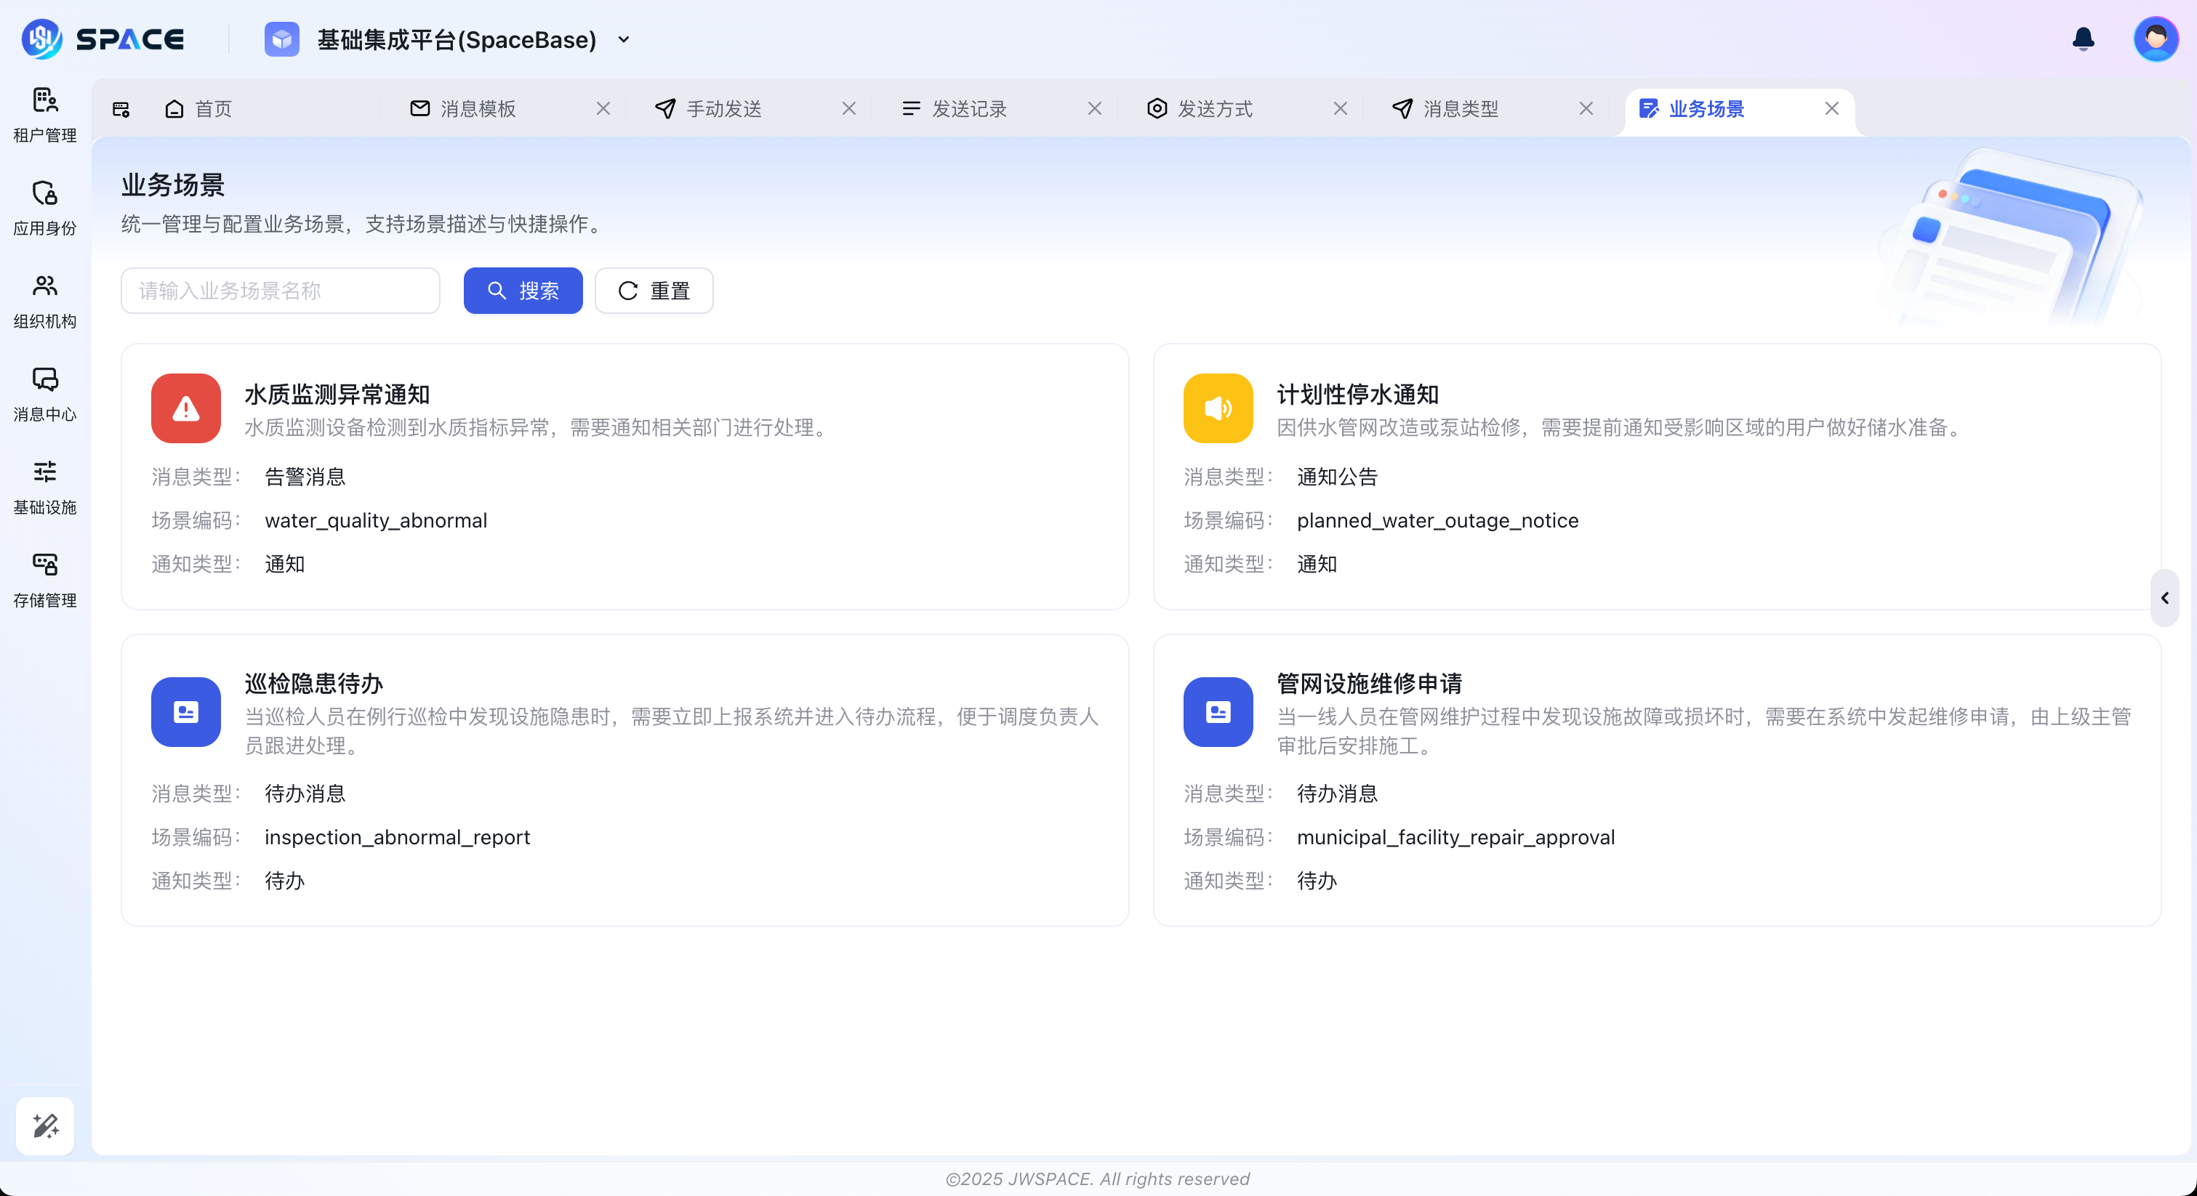Close the 消息类型 tab
The width and height of the screenshot is (2197, 1196).
[x=1586, y=108]
